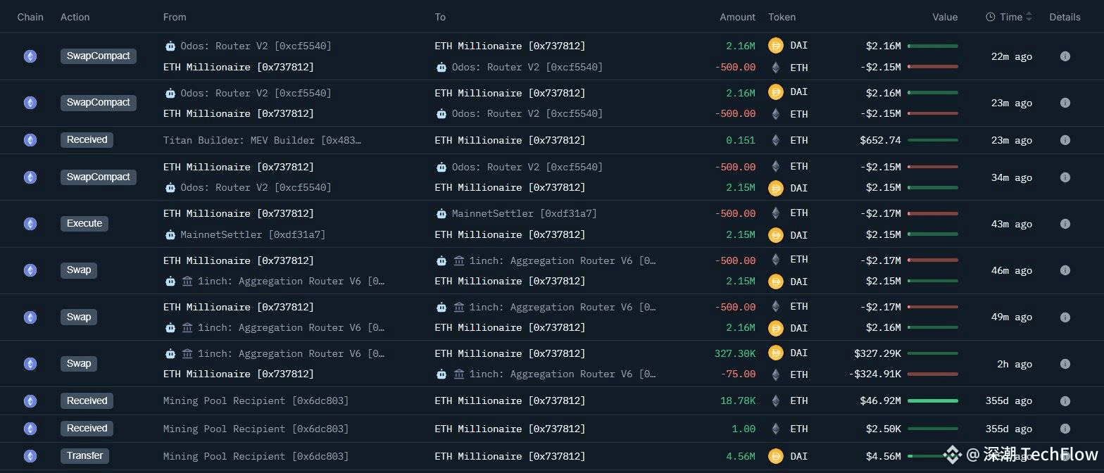Click the 327.30K DAI amount in the 2h ago swap
The height and width of the screenshot is (473, 1104).
[x=735, y=353]
